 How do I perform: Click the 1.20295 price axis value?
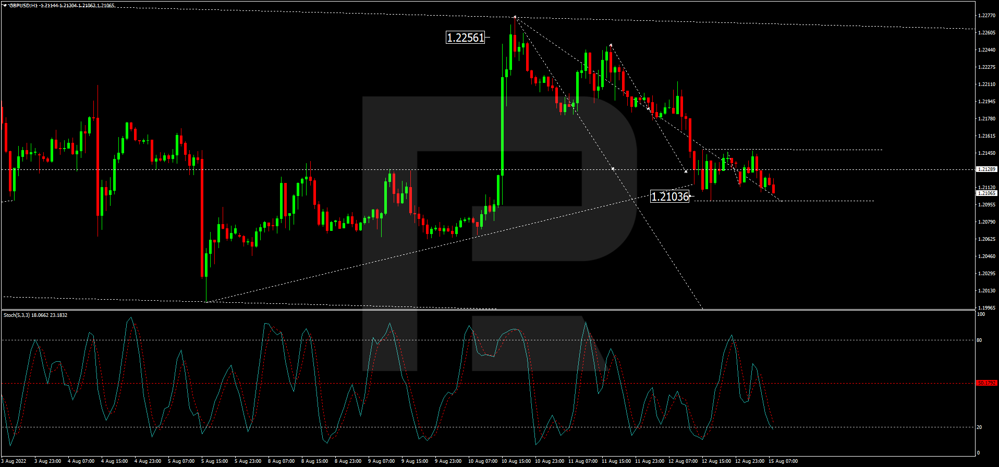point(987,274)
